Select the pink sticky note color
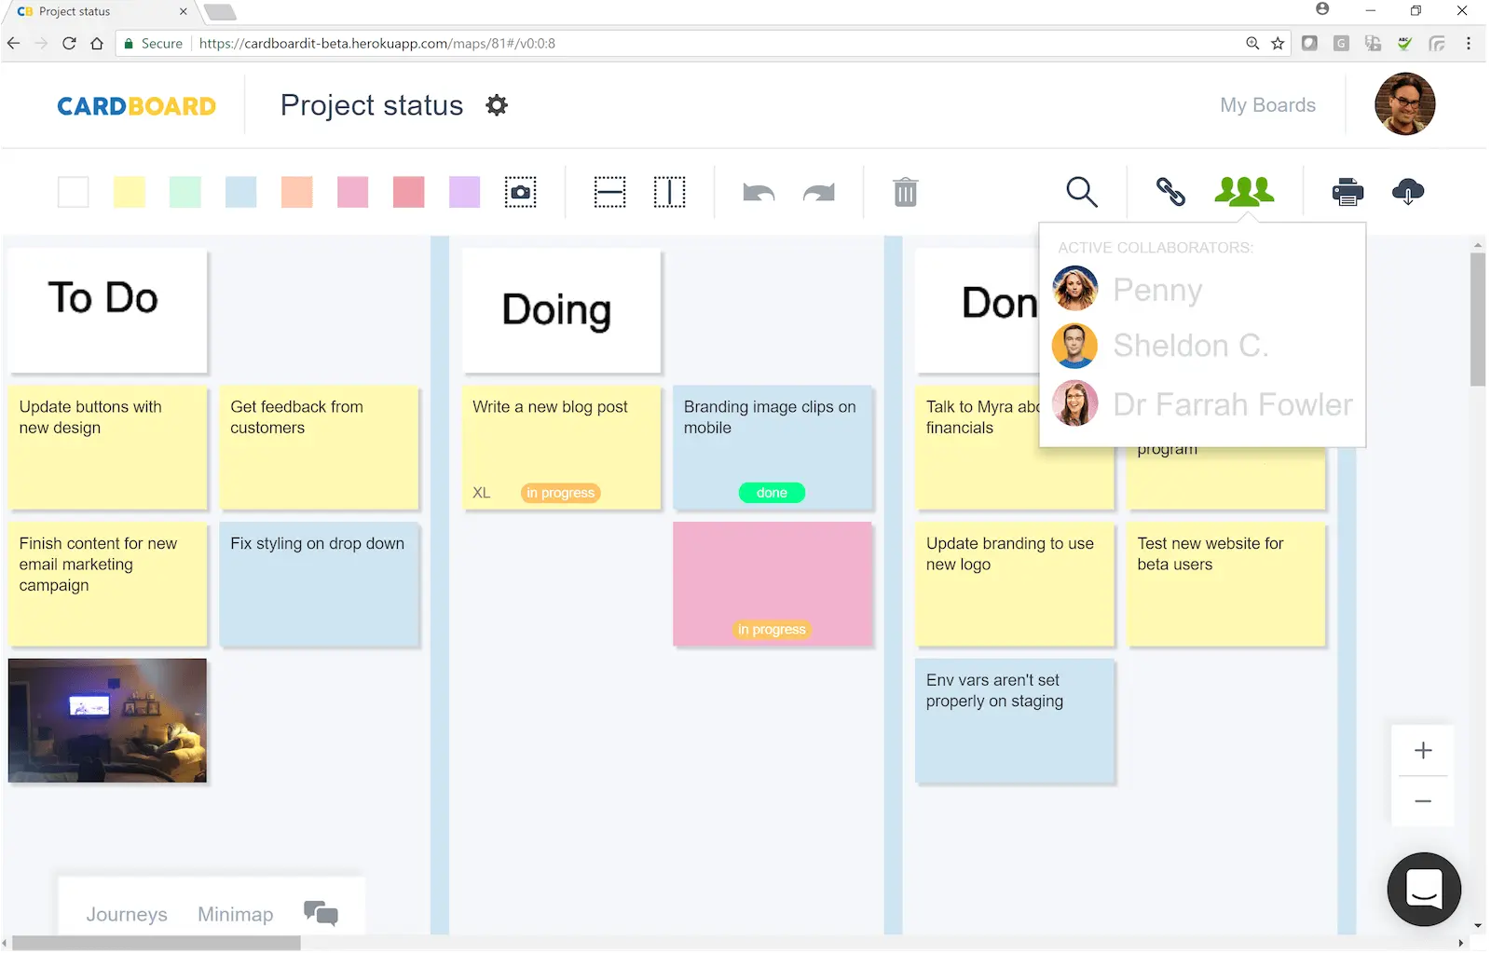 [x=352, y=192]
